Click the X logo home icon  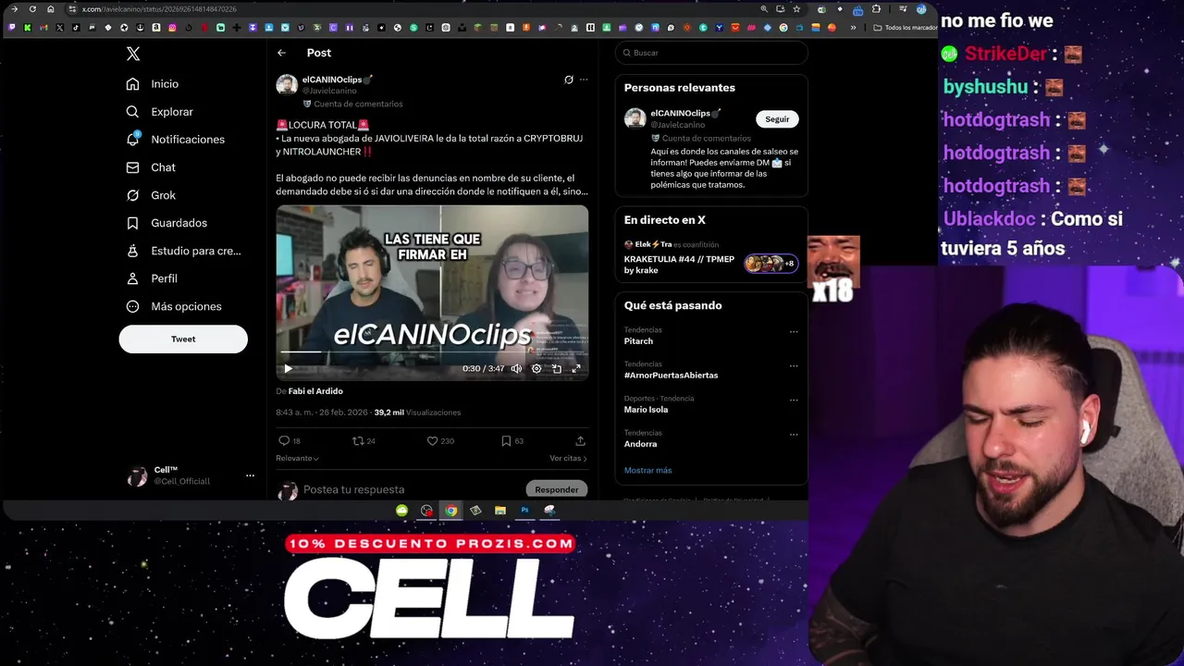[x=133, y=54]
